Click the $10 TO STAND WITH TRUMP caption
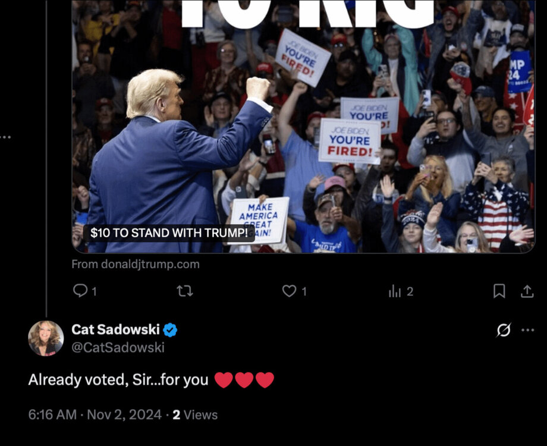547x446 pixels. (169, 233)
